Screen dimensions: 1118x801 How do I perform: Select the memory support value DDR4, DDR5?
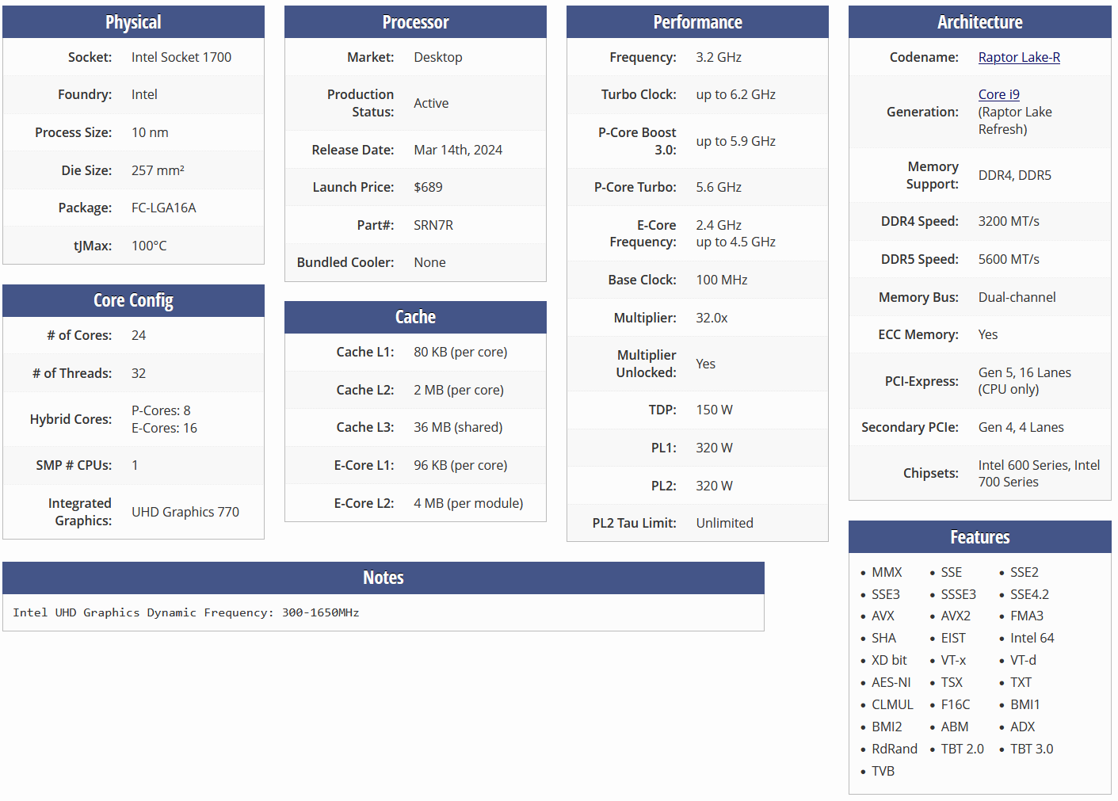(x=1015, y=175)
